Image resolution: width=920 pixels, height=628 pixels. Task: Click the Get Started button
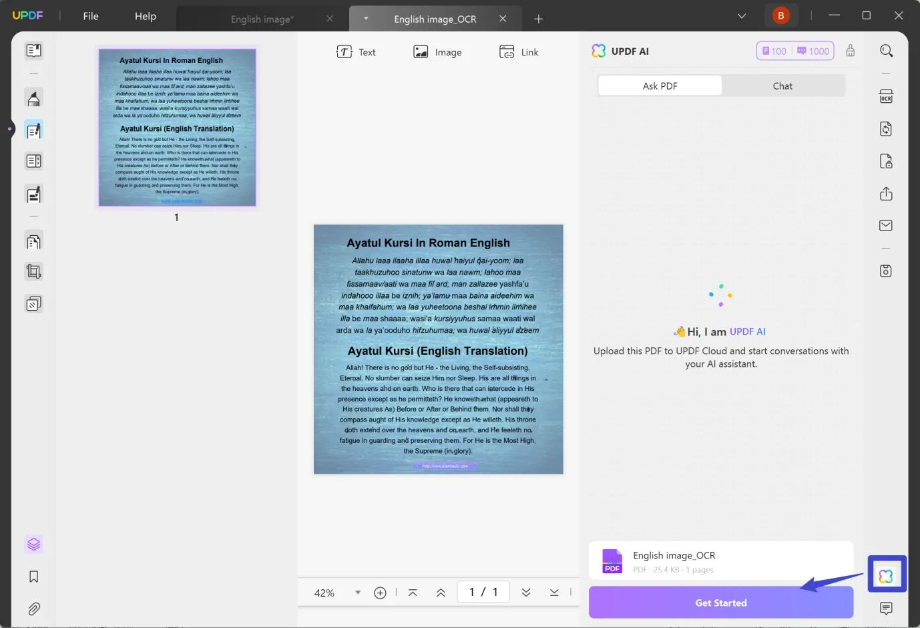point(721,603)
